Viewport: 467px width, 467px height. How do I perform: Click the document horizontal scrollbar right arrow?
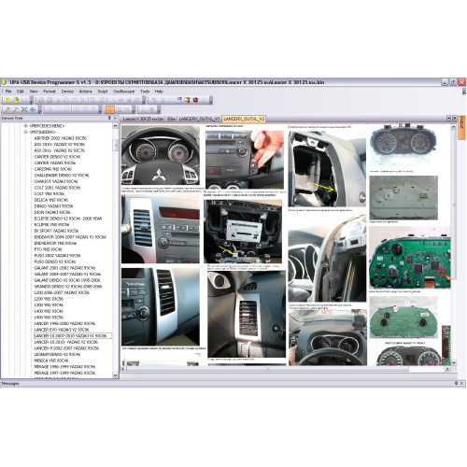tap(447, 369)
